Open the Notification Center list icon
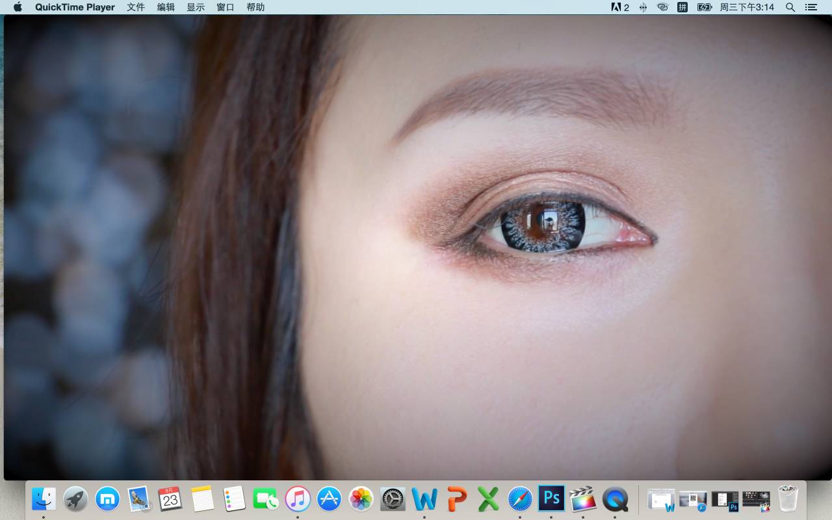The width and height of the screenshot is (832, 520). tap(811, 7)
